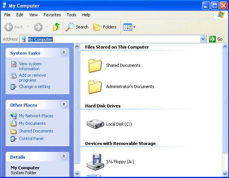Click the Files Stored on This Computer header
229x178 pixels.
[x=117, y=47]
